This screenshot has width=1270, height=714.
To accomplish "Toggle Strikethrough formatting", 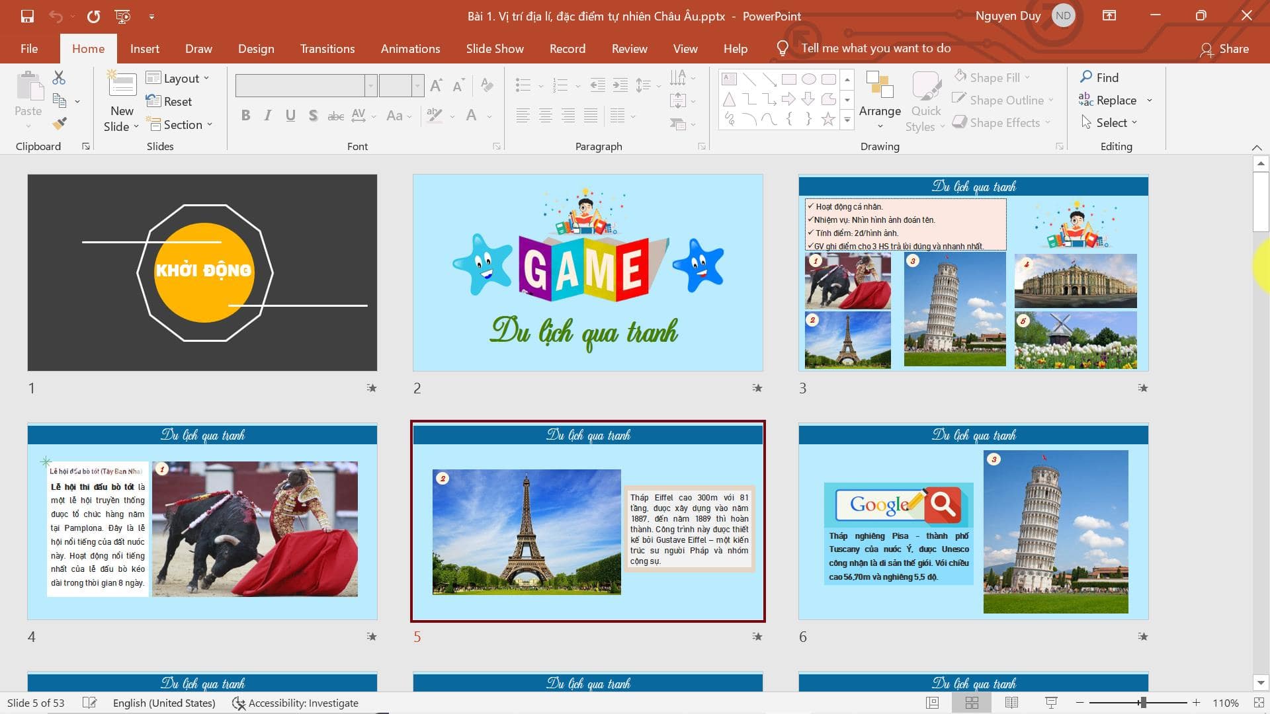I will 335,116.
